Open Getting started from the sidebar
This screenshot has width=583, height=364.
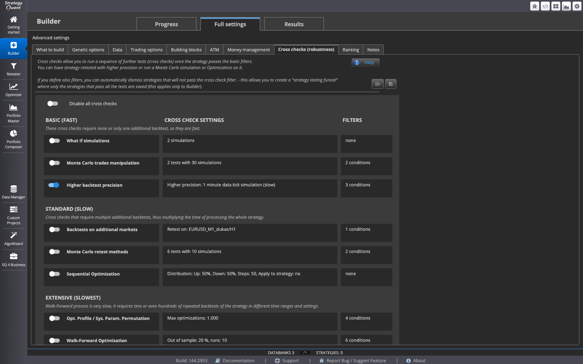[13, 25]
